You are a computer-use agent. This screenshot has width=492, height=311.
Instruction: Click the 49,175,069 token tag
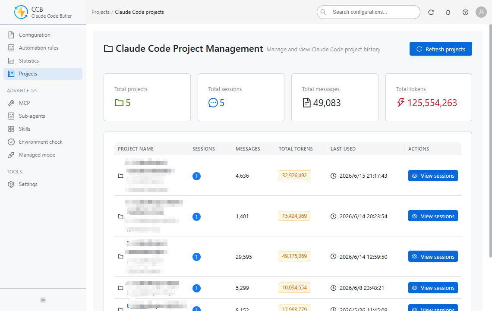294,256
